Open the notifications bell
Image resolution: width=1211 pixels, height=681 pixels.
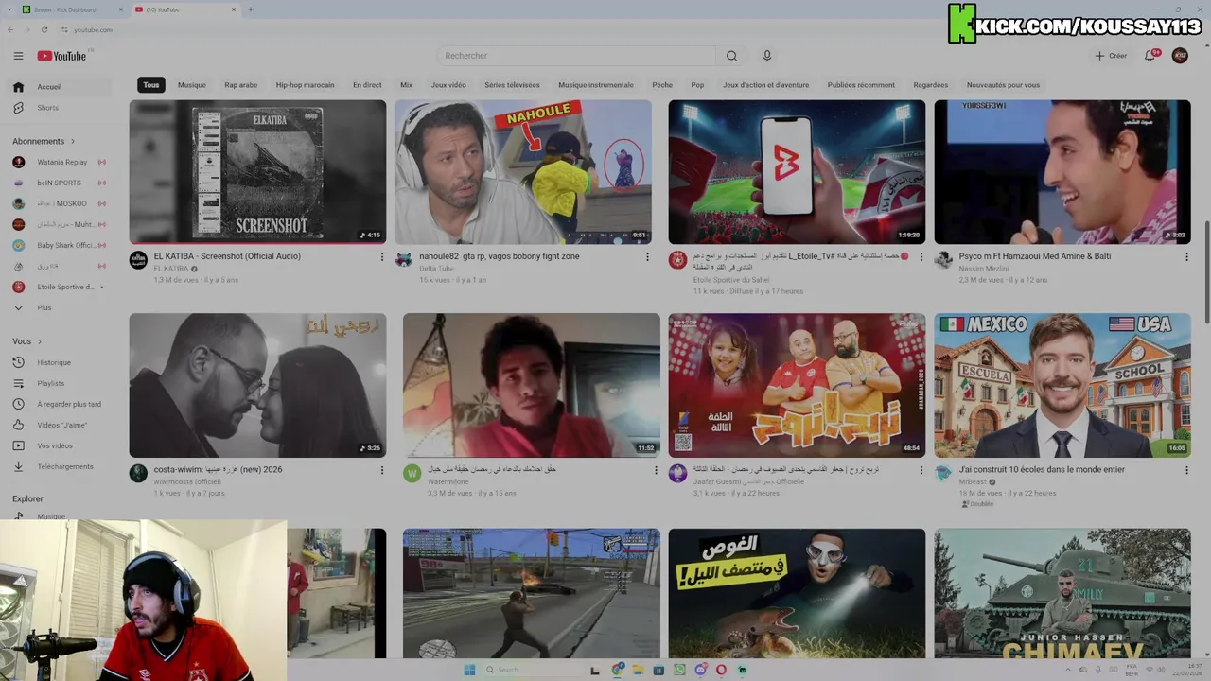(x=1150, y=56)
